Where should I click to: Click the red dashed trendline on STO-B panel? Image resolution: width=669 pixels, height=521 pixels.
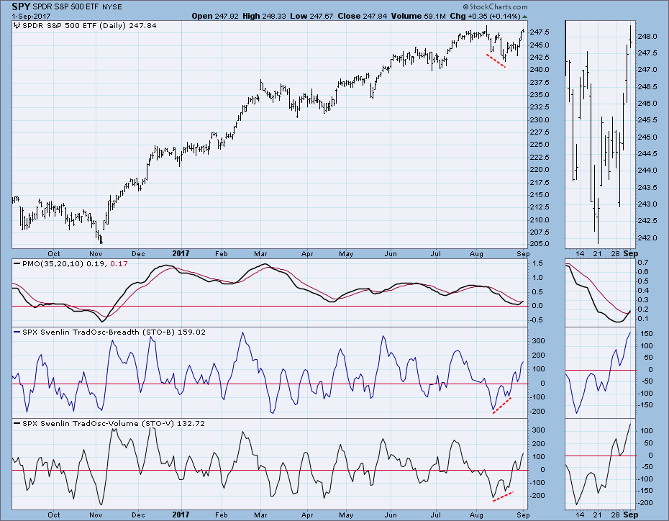click(x=502, y=405)
